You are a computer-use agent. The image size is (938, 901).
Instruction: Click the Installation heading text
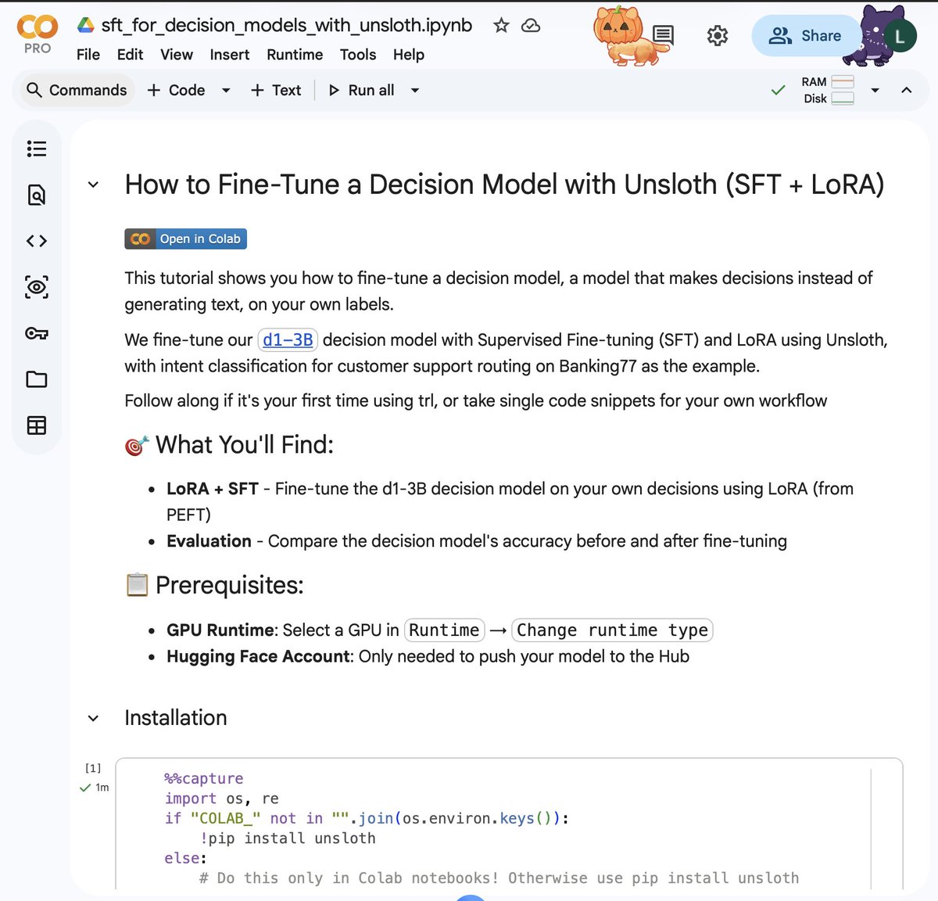pyautogui.click(x=176, y=718)
